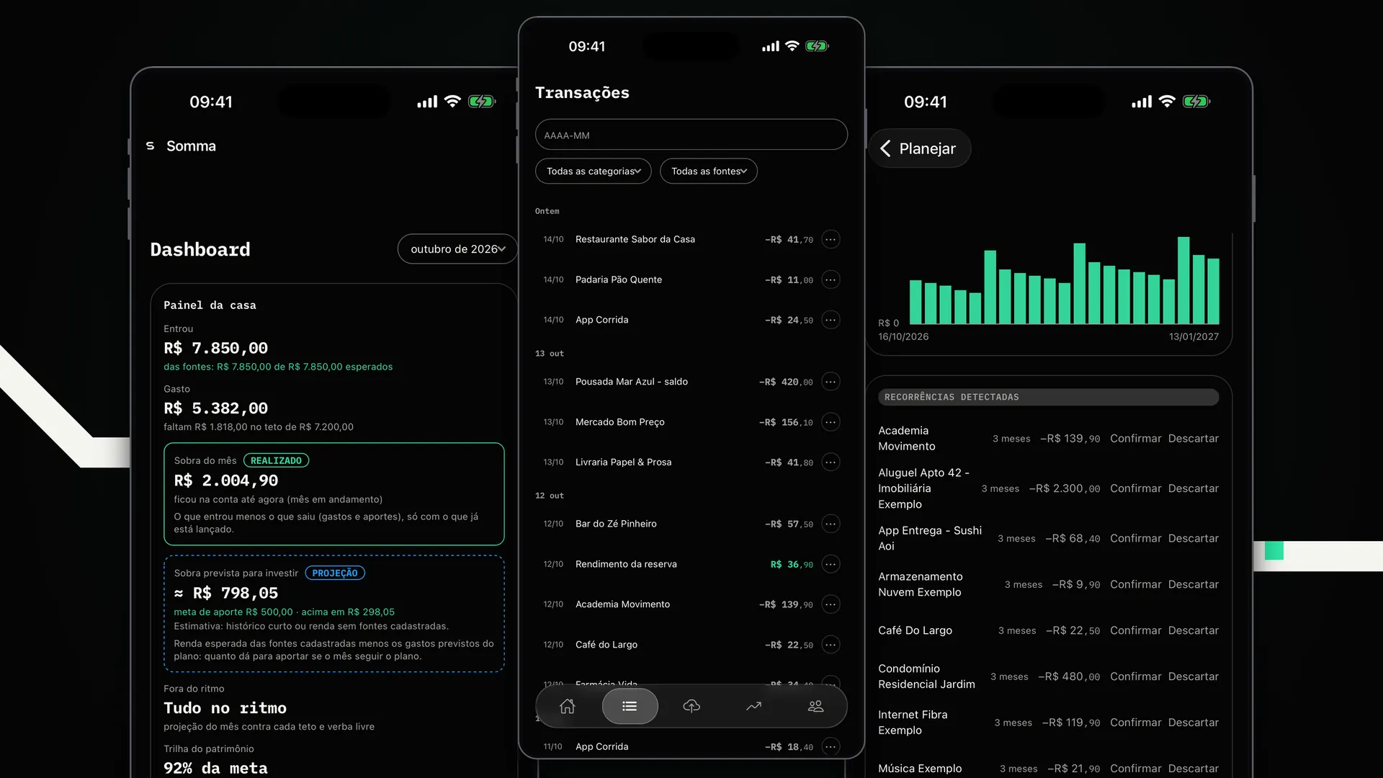This screenshot has height=778, width=1383.
Task: Click the 92% da meta heading
Action: (x=215, y=769)
